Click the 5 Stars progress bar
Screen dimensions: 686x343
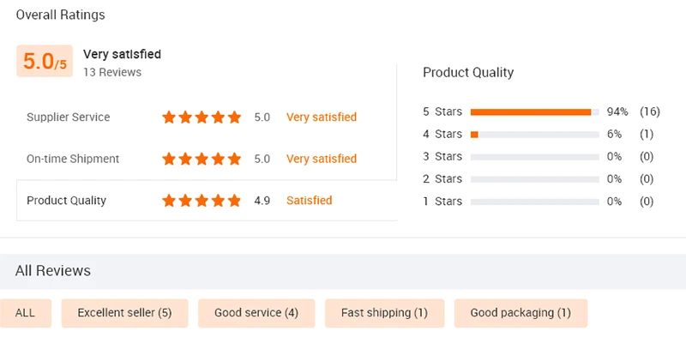534,112
